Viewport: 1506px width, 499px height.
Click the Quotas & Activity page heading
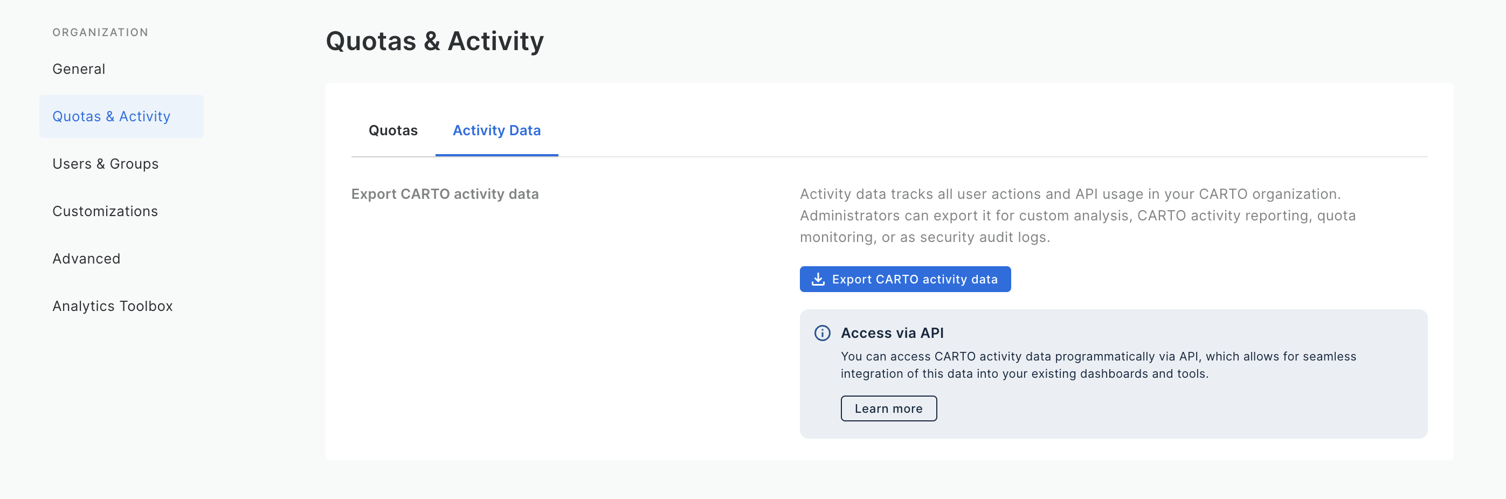(x=434, y=41)
